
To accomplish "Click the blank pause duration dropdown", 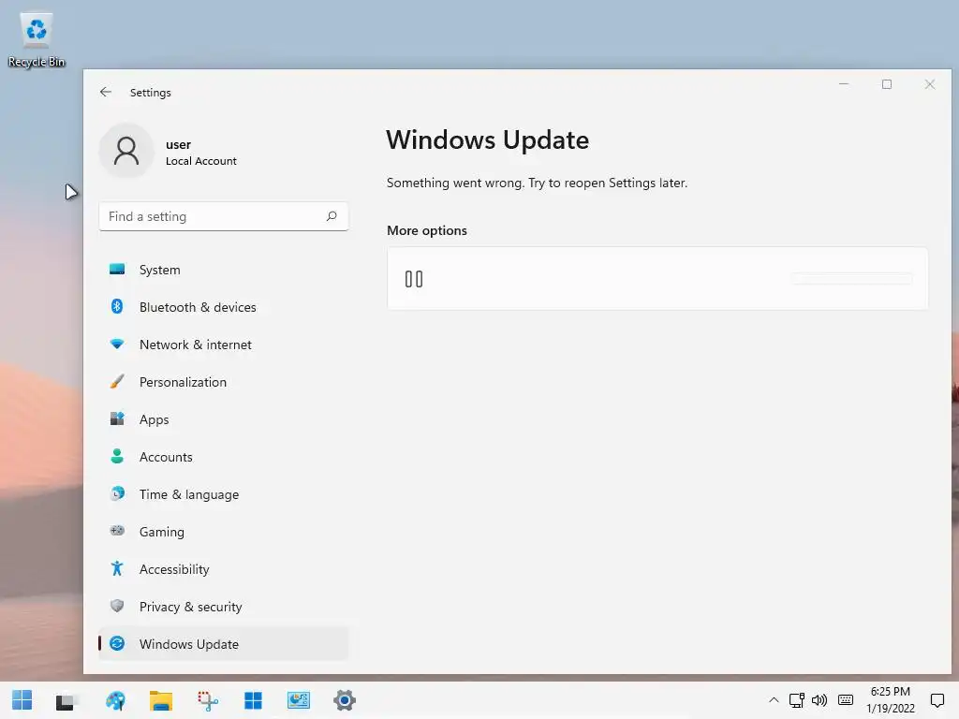I will click(x=852, y=278).
